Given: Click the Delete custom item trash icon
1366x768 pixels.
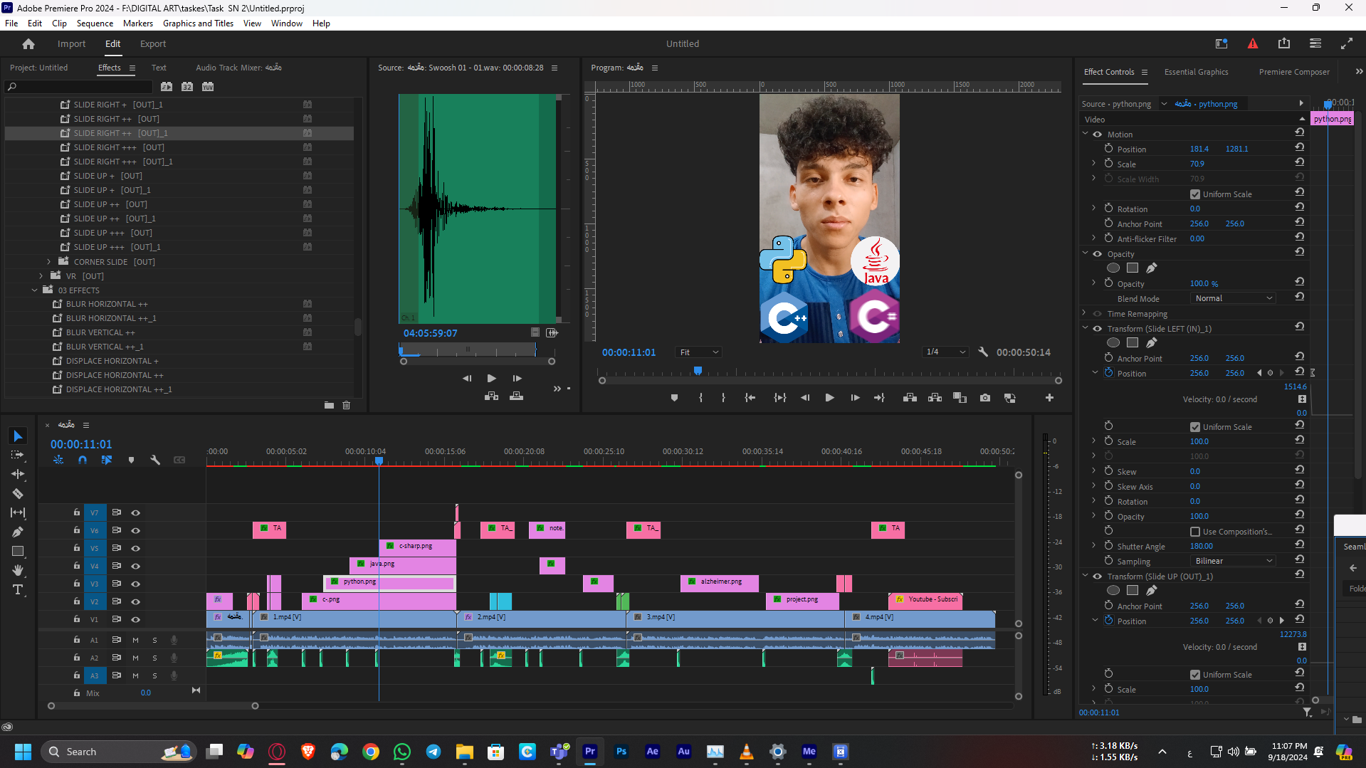Looking at the screenshot, I should point(347,405).
